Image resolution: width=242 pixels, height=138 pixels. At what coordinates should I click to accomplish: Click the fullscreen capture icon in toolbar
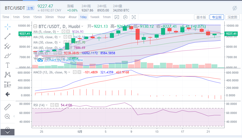coord(134,17)
